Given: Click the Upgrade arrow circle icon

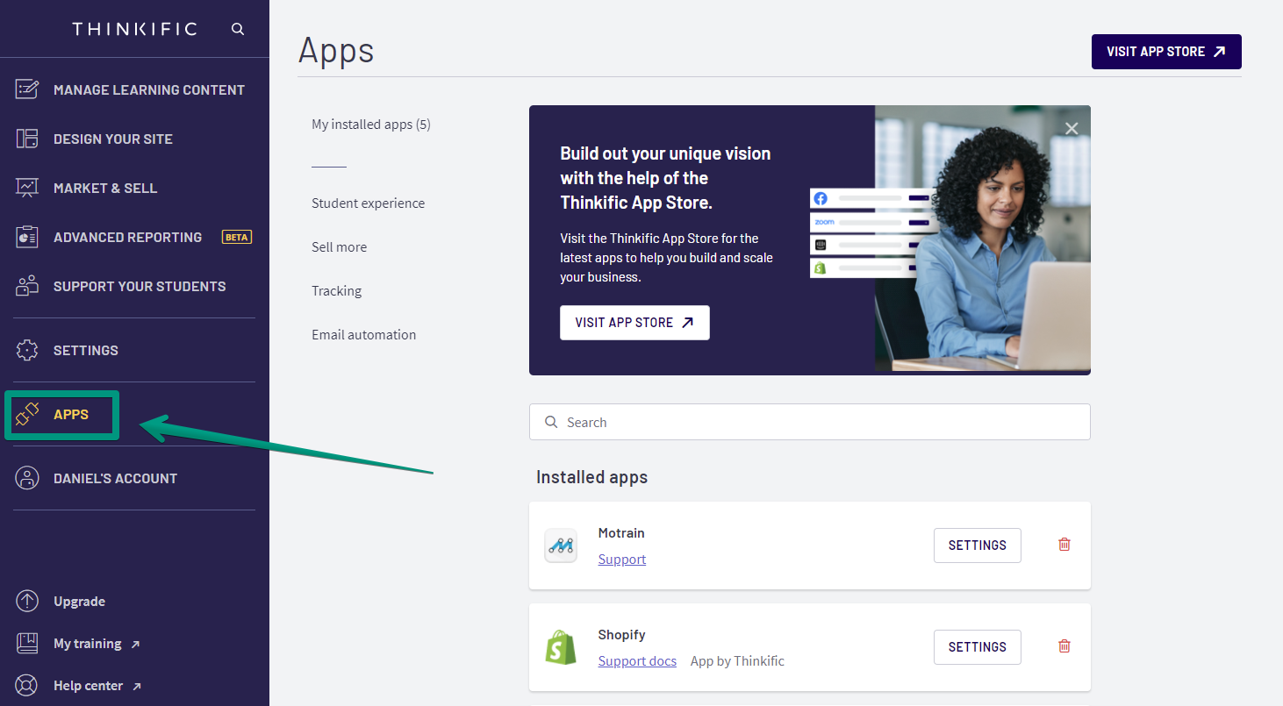Looking at the screenshot, I should coord(27,601).
